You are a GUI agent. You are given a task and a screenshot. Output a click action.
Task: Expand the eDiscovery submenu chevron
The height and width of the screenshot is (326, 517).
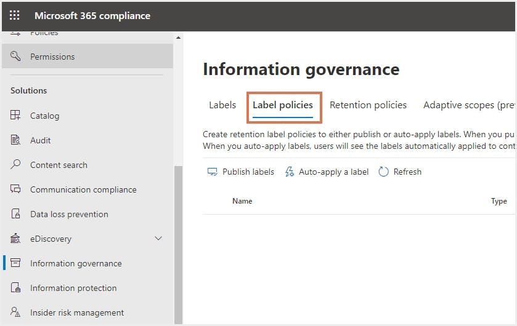click(158, 239)
